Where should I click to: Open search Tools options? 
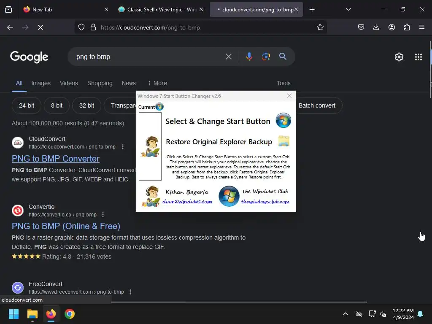tap(283, 83)
